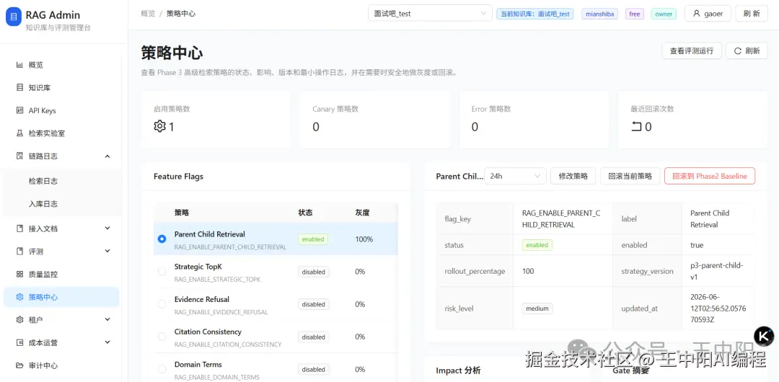Open 检索日志 submenu item
Image resolution: width=779 pixels, height=382 pixels.
coord(61,182)
